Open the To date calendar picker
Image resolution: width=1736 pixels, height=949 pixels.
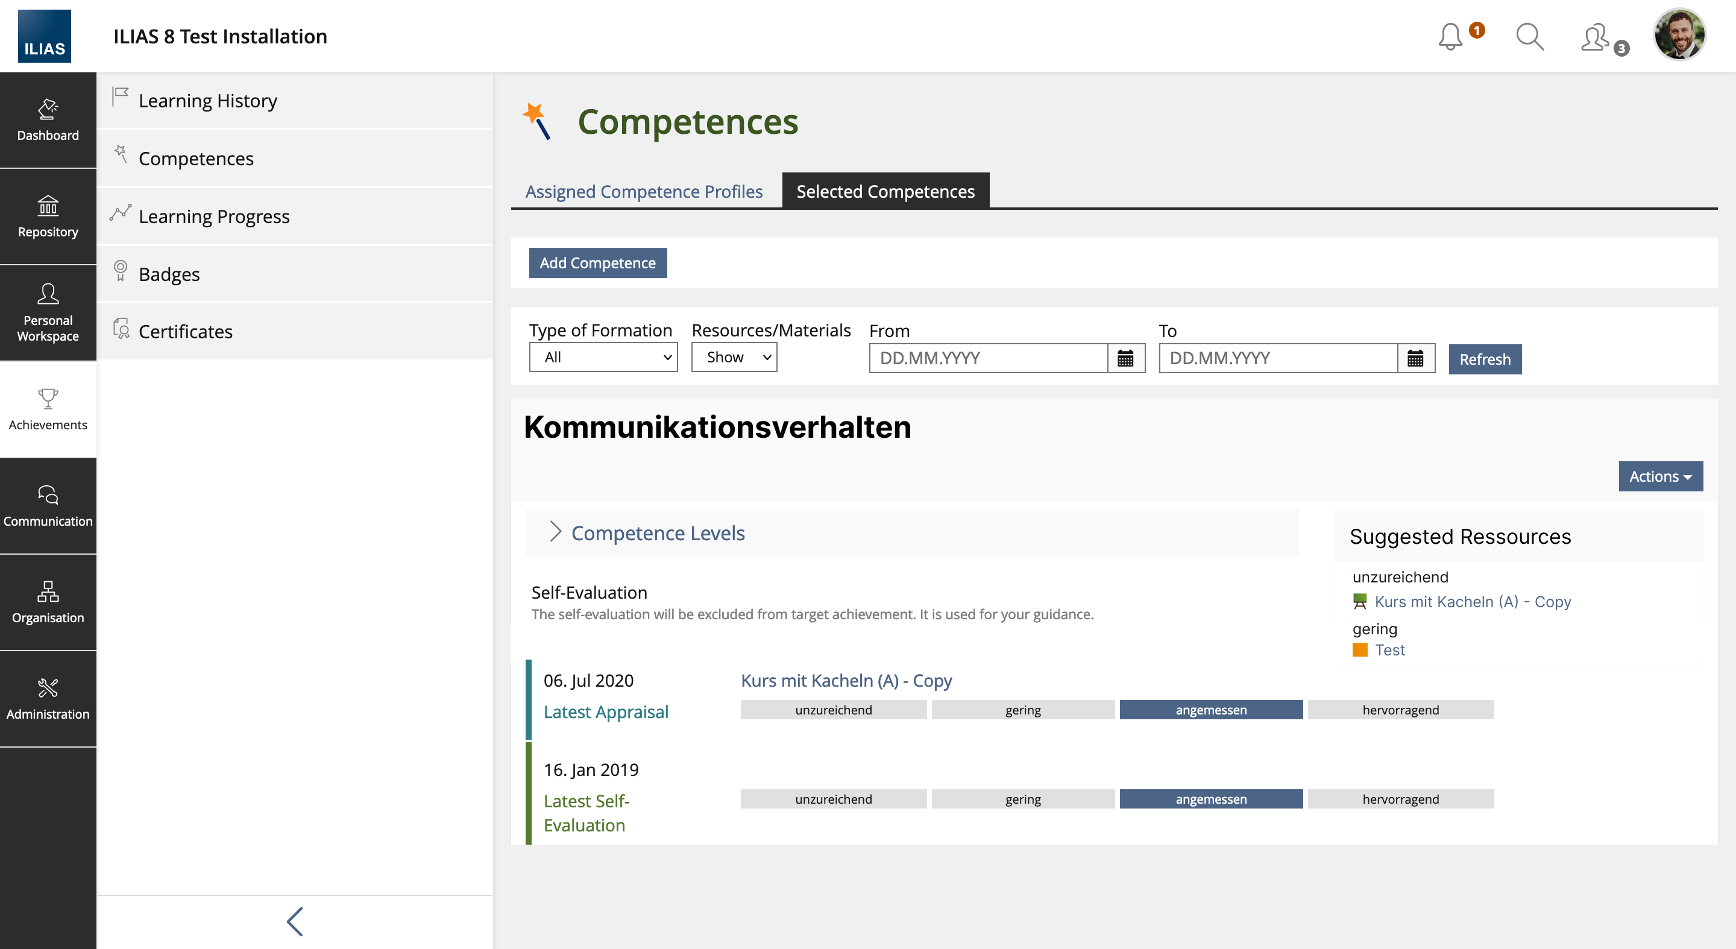tap(1415, 358)
